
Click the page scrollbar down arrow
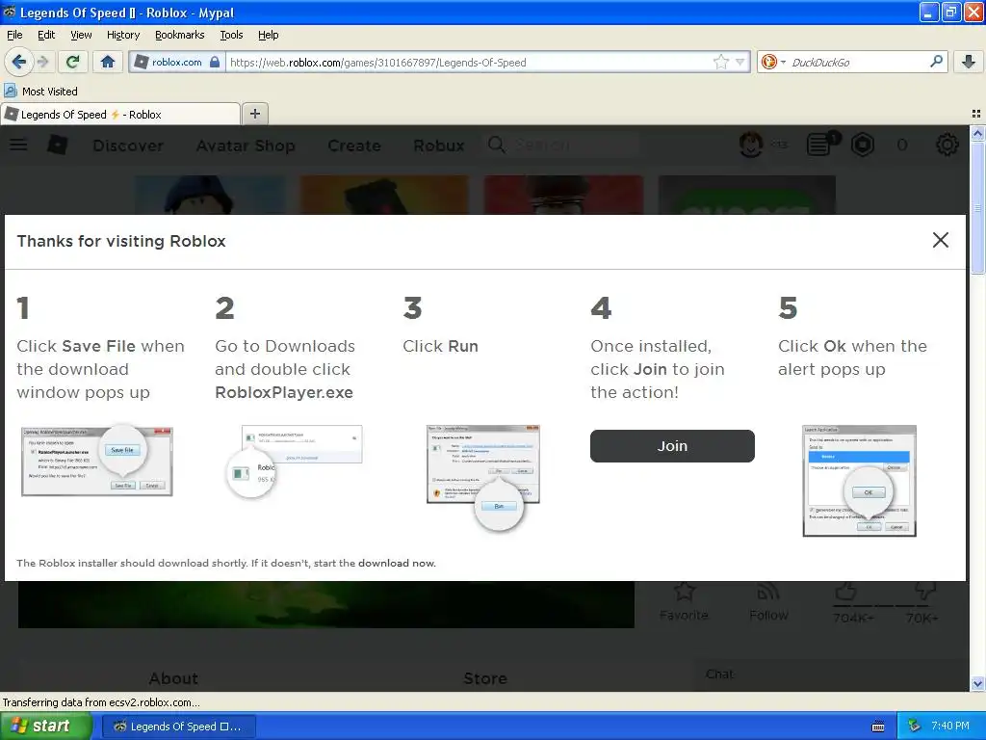(x=977, y=683)
